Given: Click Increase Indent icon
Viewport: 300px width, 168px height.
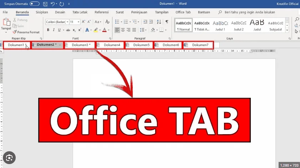Looking at the screenshot, I should coord(151,22).
